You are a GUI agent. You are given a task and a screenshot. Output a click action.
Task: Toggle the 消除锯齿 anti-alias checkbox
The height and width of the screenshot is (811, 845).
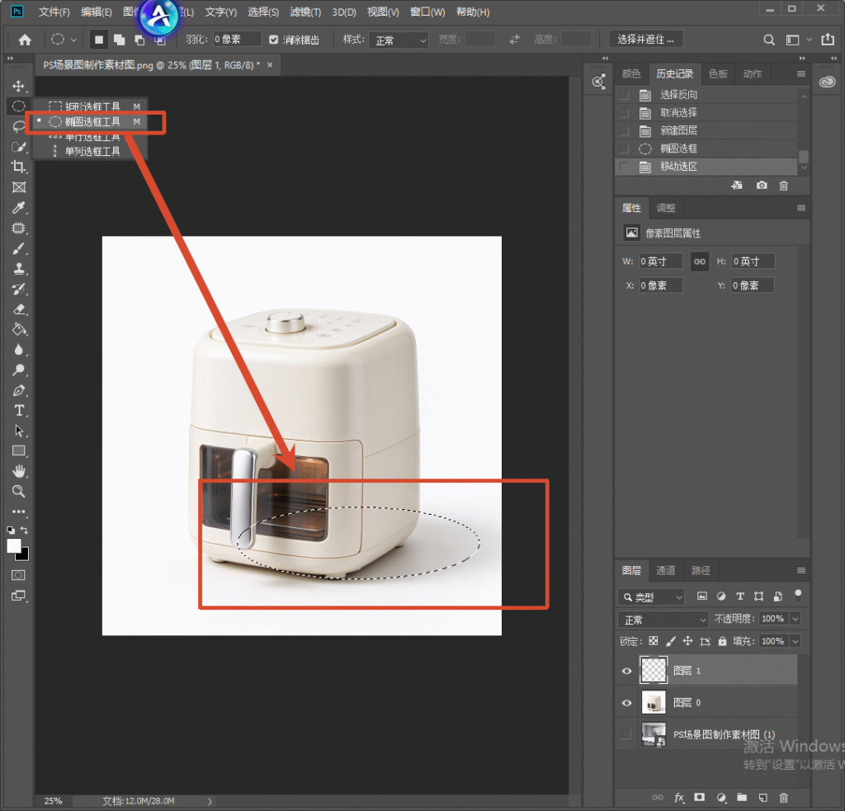[274, 40]
